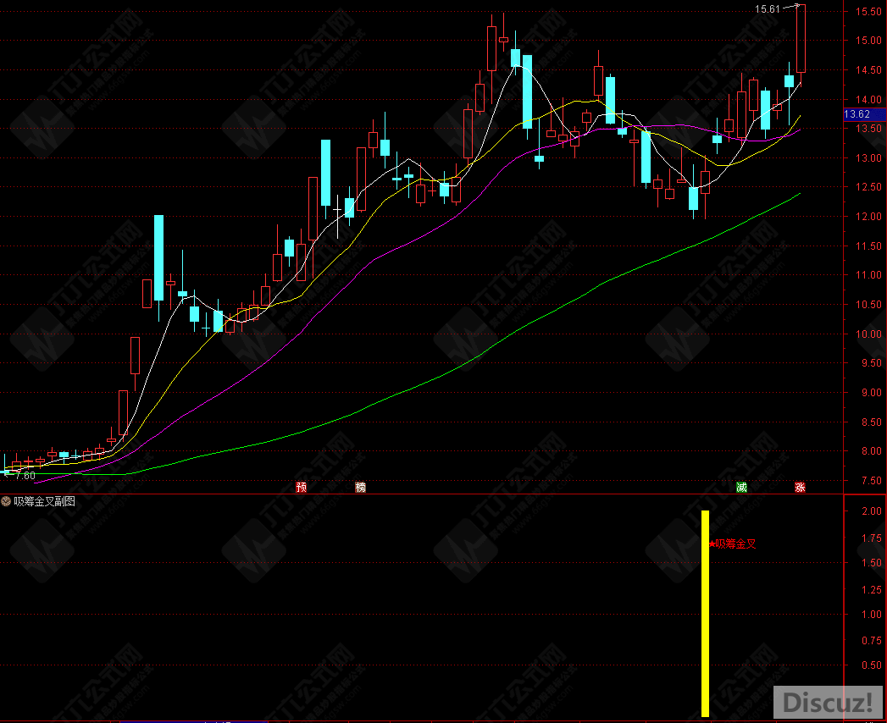This screenshot has height=723, width=887.
Task: Click the Discuz! logo
Action: click(x=828, y=702)
